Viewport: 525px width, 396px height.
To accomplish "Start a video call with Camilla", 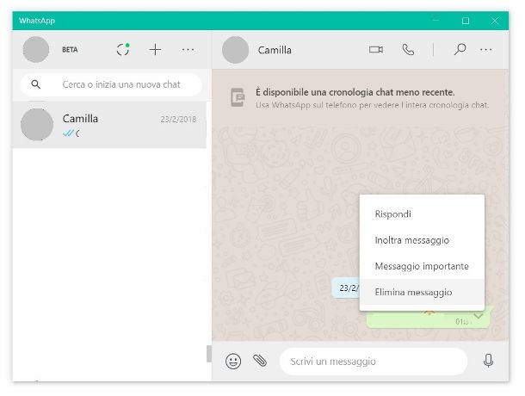I will (x=376, y=50).
